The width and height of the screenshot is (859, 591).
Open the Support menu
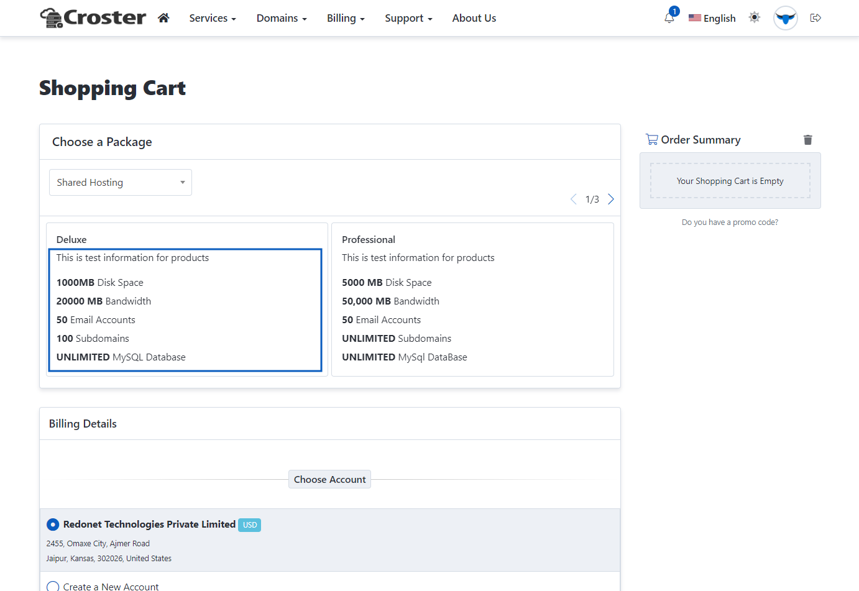[x=408, y=19]
